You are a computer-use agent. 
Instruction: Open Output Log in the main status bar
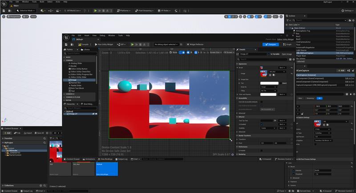point(27,191)
